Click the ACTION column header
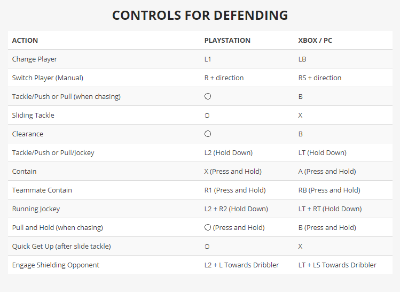The height and width of the screenshot is (292, 400). (x=25, y=40)
